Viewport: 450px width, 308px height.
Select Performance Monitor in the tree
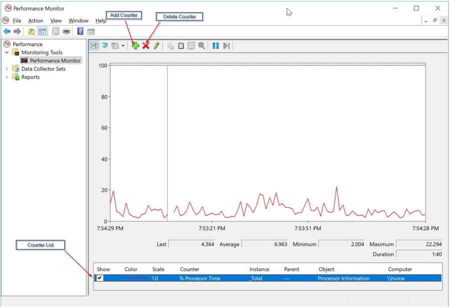[55, 60]
